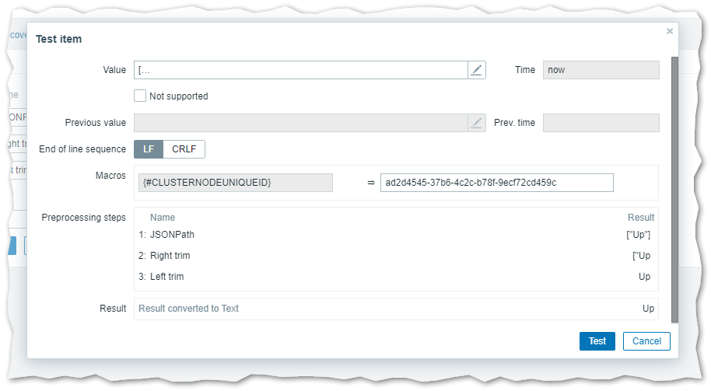Image resolution: width=711 pixels, height=391 pixels.
Task: Switch end of line sequence to CRLF
Action: pyautogui.click(x=184, y=148)
